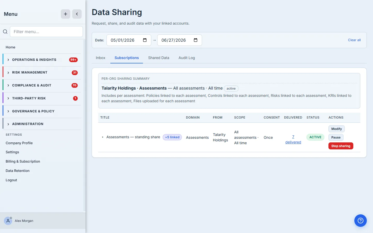The height and width of the screenshot is (233, 373).
Task: Select the Subscriptions tab
Action: (127, 58)
